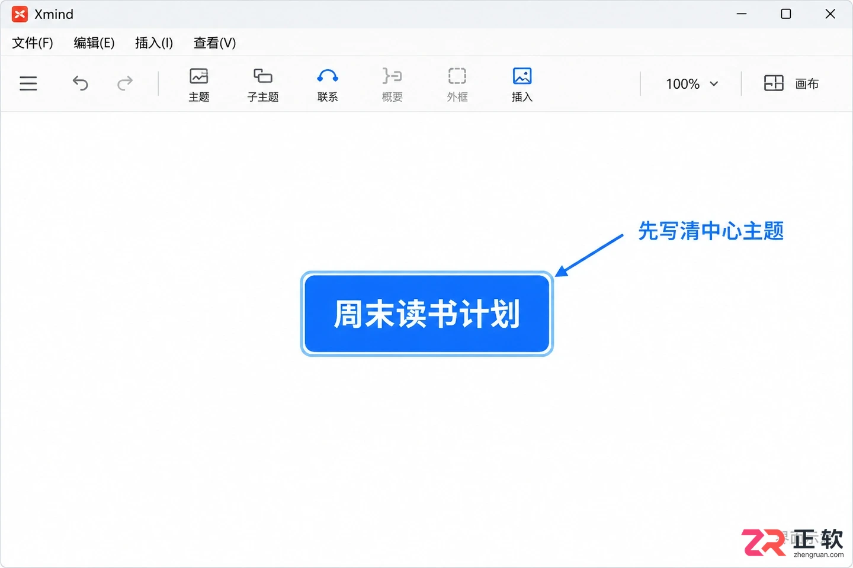Open the 画布 canvas panel
The width and height of the screenshot is (853, 568).
[x=791, y=83]
